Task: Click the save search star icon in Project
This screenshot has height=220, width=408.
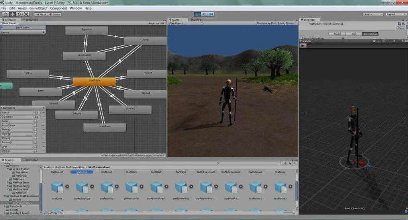Action: pyautogui.click(x=294, y=164)
